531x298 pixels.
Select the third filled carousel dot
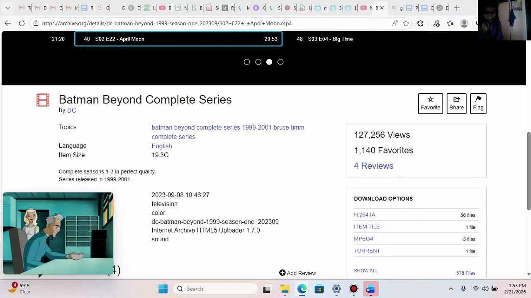(x=269, y=62)
